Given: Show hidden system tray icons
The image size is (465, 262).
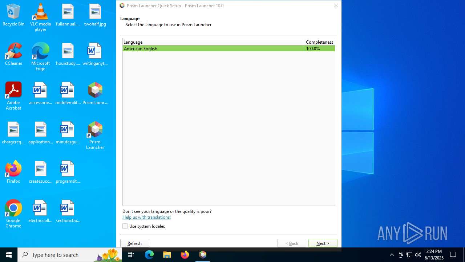Looking at the screenshot, I should (x=392, y=255).
